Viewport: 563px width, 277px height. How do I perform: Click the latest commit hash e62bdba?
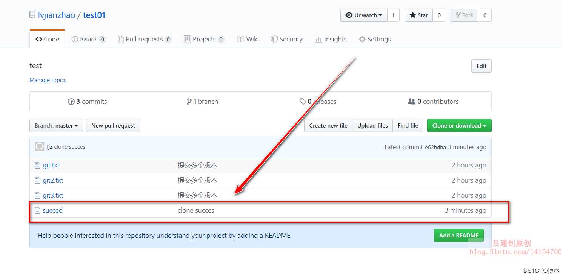435,147
